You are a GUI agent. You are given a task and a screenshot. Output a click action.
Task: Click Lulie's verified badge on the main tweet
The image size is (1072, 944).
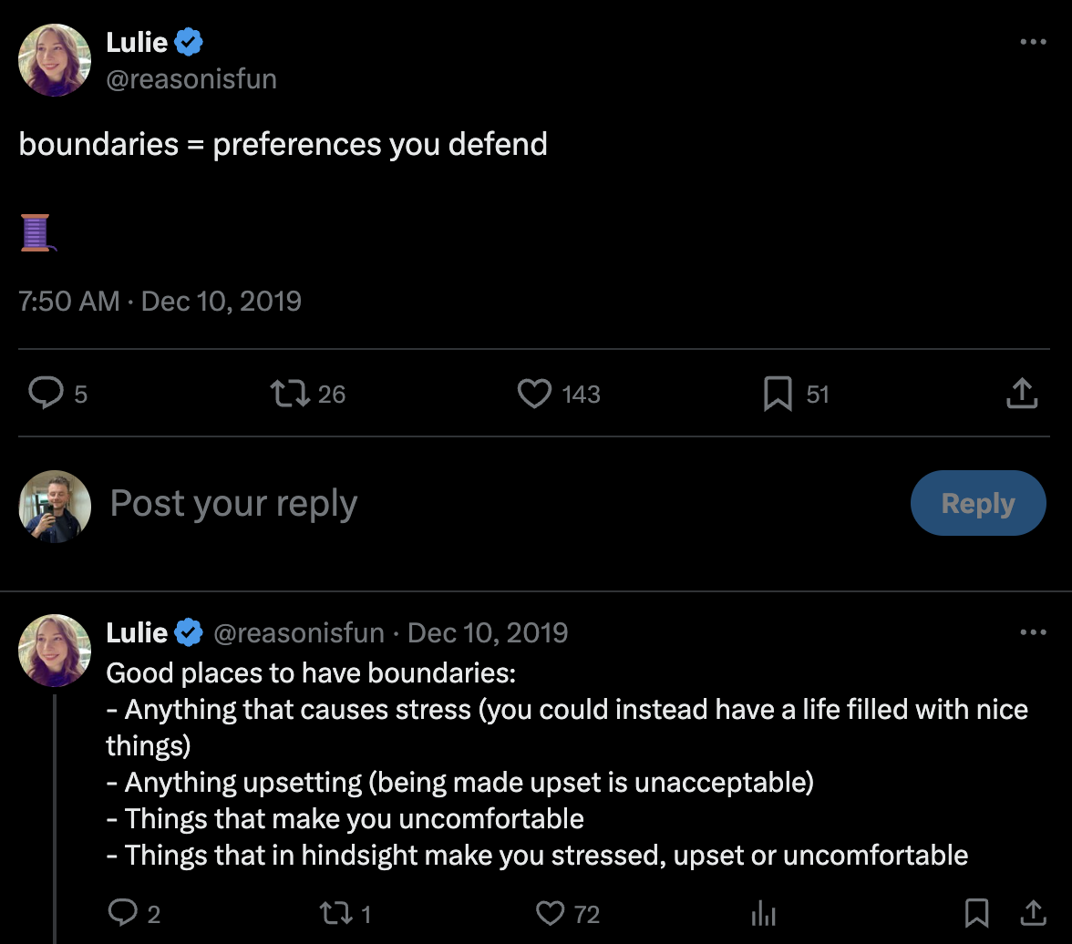coord(189,42)
